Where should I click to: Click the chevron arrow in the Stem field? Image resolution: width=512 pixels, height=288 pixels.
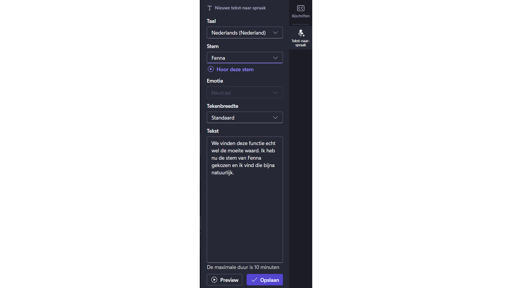[275, 58]
